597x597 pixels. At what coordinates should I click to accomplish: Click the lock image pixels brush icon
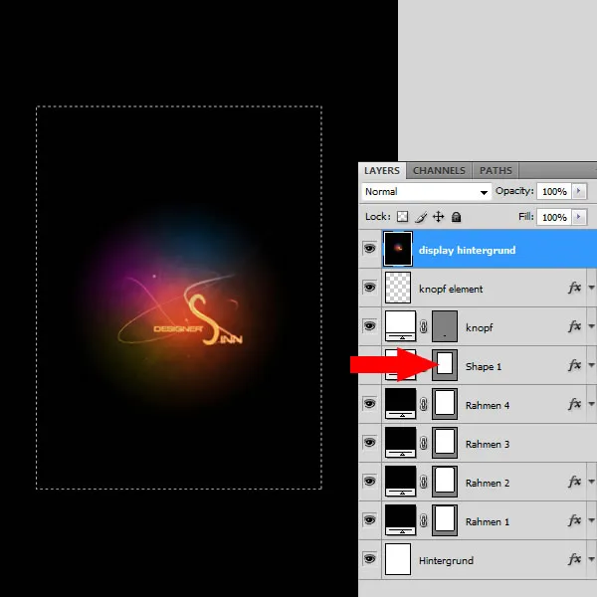421,217
